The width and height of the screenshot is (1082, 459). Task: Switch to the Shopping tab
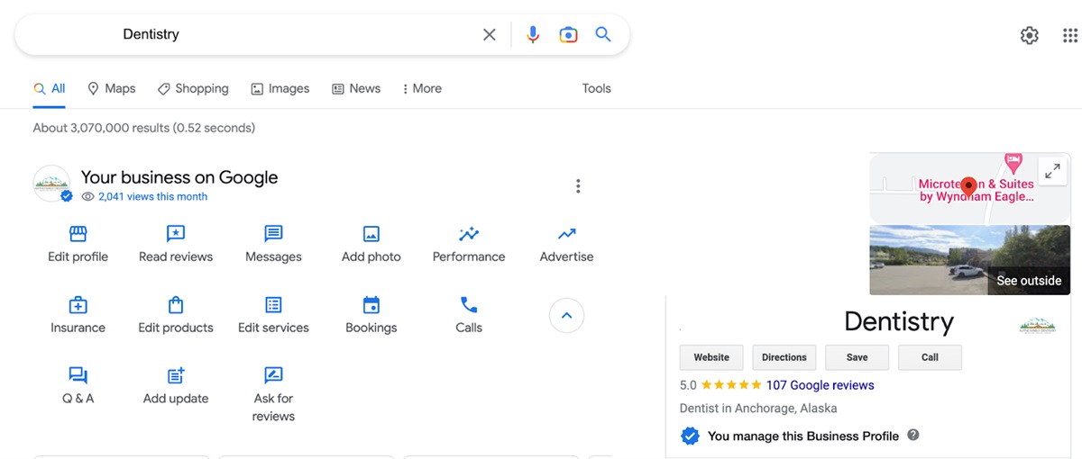[x=193, y=88]
